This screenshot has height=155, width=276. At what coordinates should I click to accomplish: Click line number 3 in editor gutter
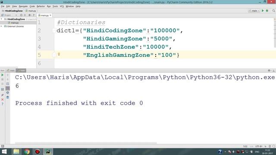[x=39, y=39]
